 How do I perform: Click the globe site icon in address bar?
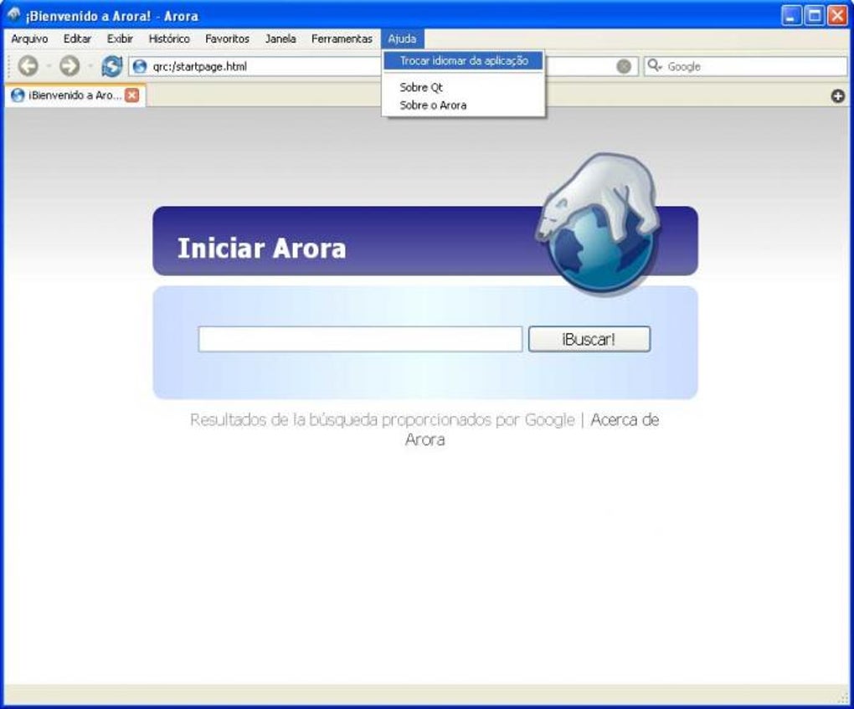coord(140,66)
